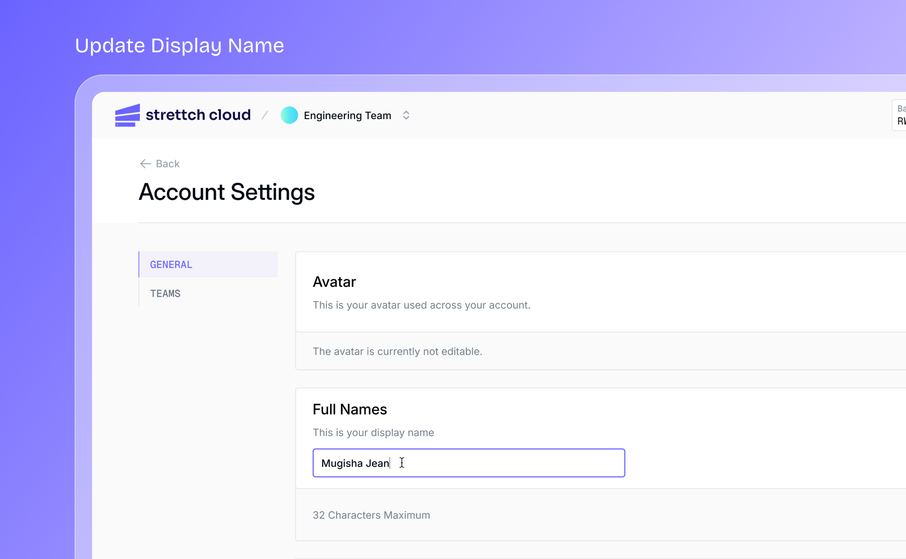The image size is (906, 559).
Task: Click the '32 Characters Maximum' hint text
Action: pyautogui.click(x=371, y=515)
